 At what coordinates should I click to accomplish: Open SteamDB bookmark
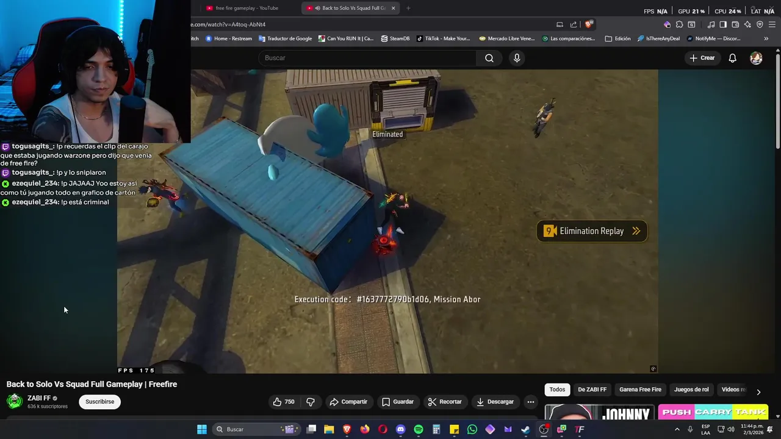(395, 38)
